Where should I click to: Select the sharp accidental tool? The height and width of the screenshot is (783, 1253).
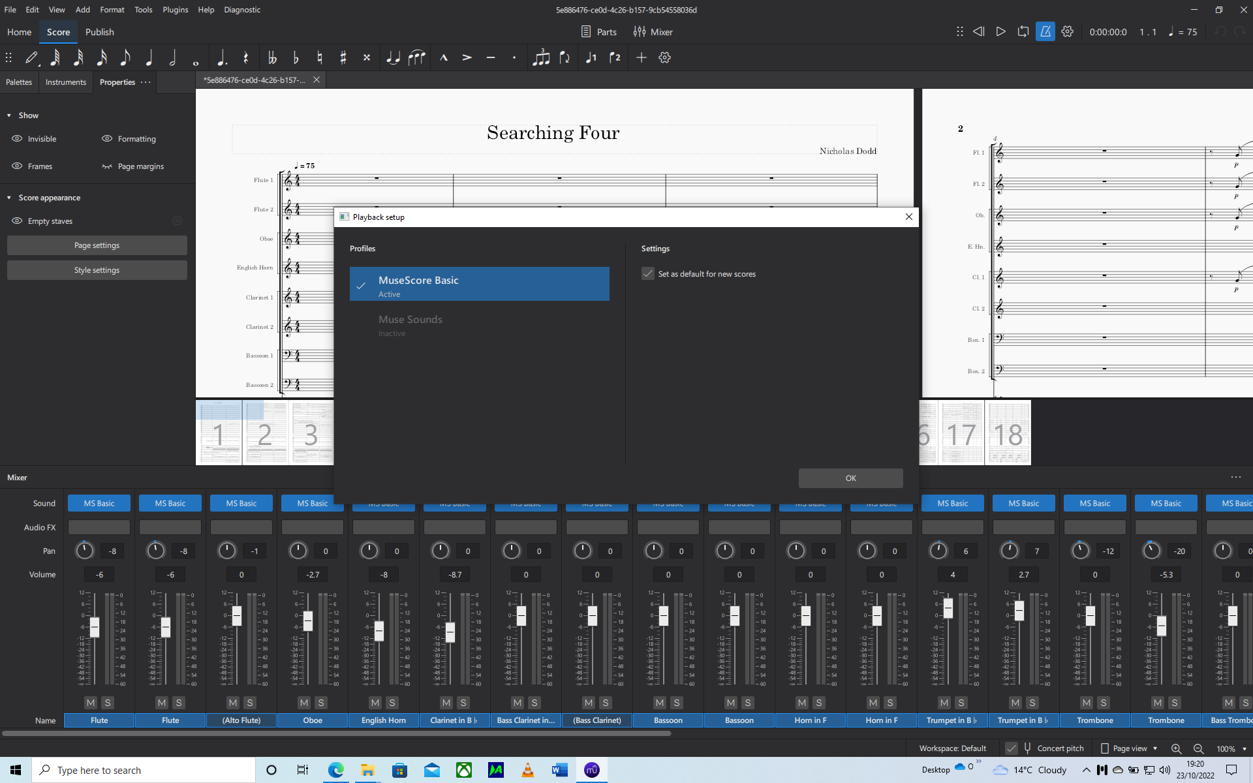click(343, 57)
